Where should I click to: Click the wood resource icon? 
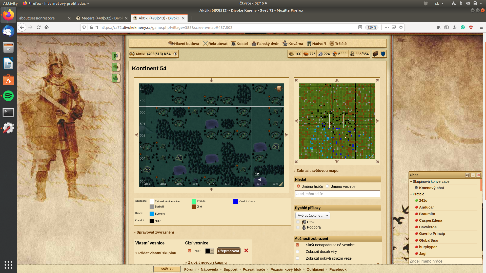(291, 54)
